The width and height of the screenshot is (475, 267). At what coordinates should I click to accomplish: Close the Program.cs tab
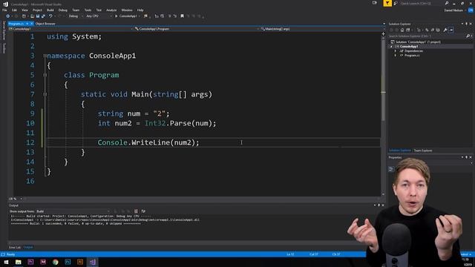pyautogui.click(x=31, y=24)
